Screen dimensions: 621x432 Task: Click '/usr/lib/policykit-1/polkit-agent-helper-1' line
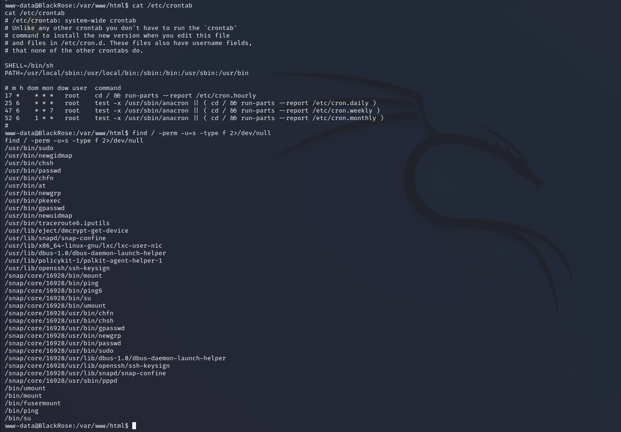coord(83,260)
